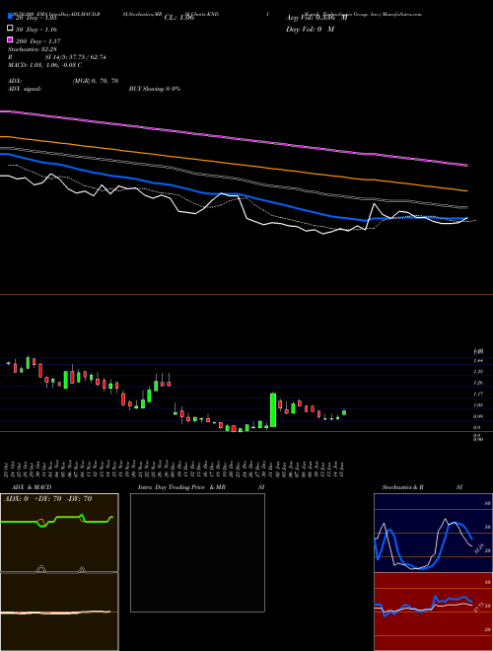Image resolution: width=493 pixels, height=651 pixels.
Task: Select the '20 Day = 1.03' legend text
Action: (x=35, y=18)
